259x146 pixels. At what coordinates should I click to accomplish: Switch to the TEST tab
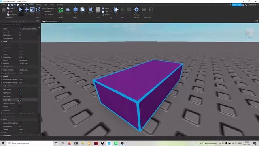click(x=46, y=5)
